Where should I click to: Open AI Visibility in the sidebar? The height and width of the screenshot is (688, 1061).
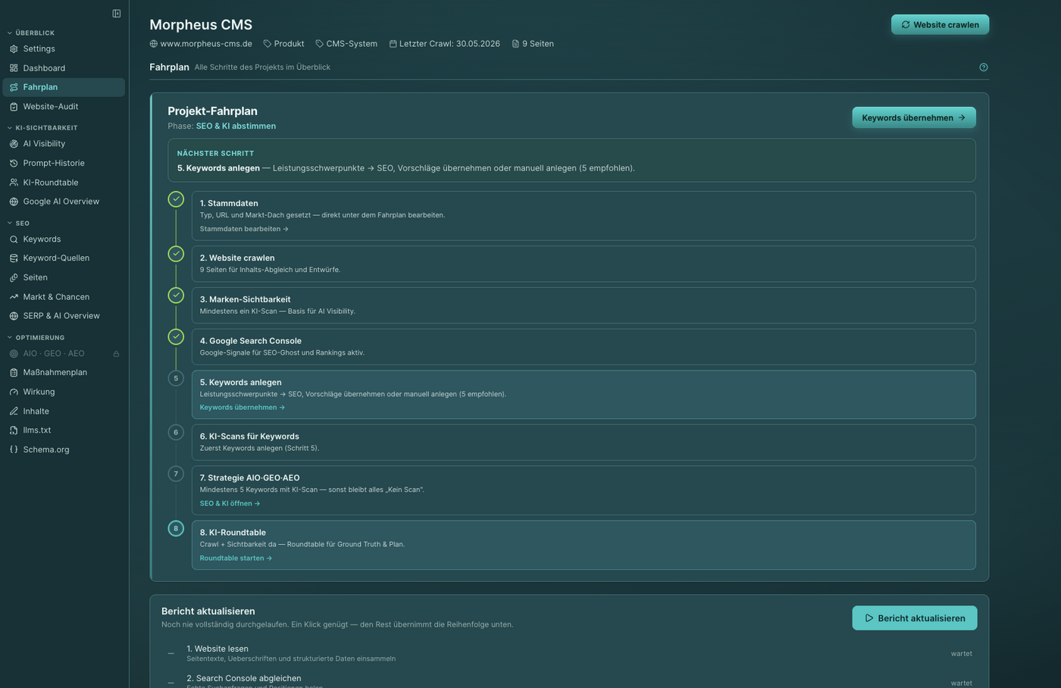[64, 144]
